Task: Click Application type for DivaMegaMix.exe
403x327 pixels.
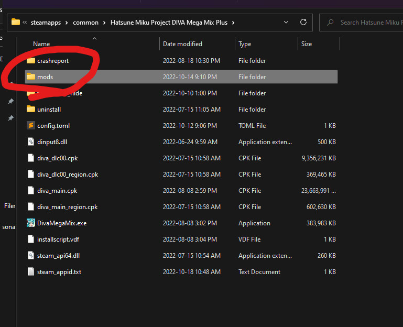Action: coord(254,223)
